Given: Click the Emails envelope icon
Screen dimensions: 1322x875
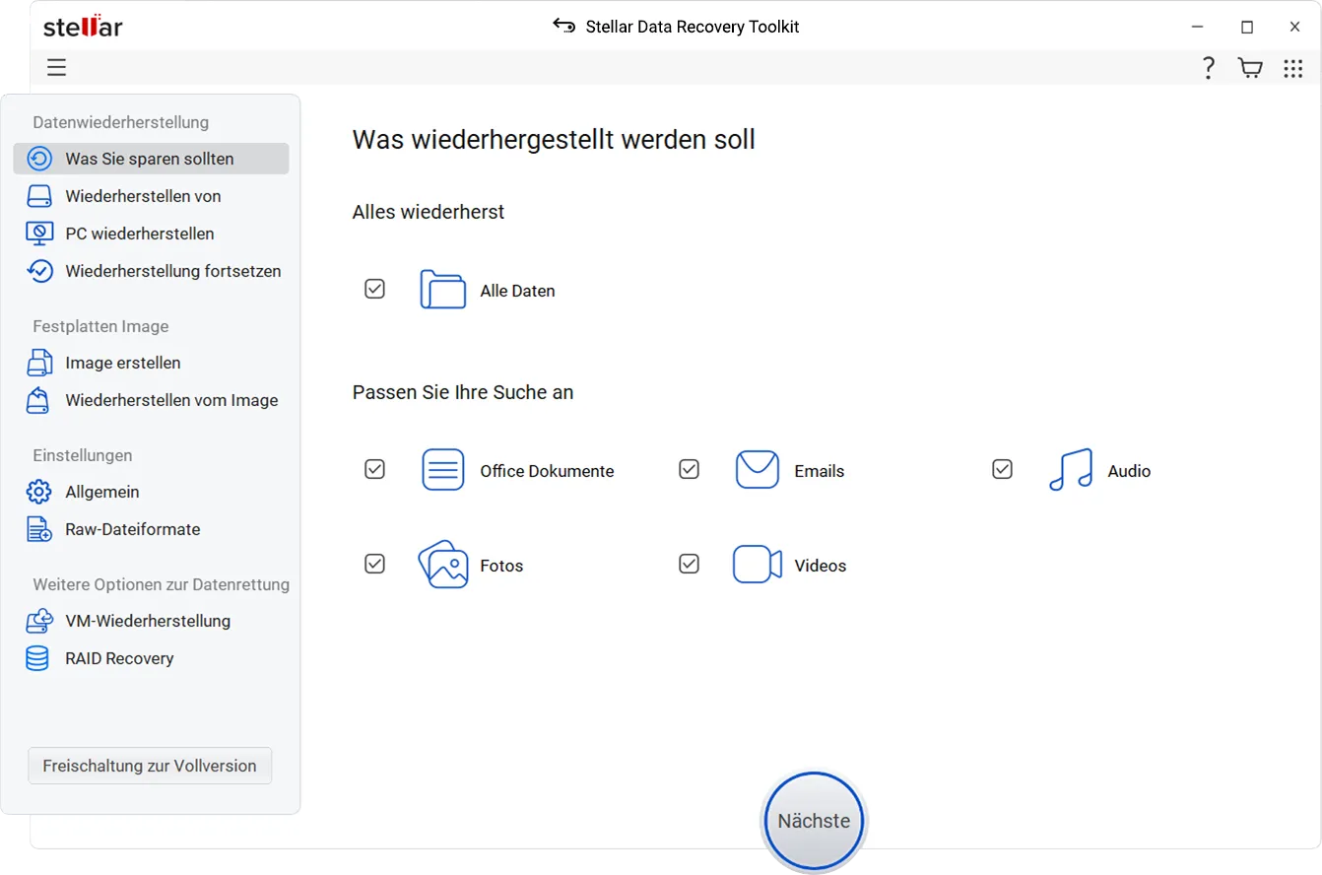Looking at the screenshot, I should (x=757, y=470).
